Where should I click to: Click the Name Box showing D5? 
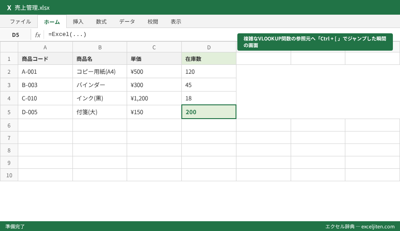[16, 35]
